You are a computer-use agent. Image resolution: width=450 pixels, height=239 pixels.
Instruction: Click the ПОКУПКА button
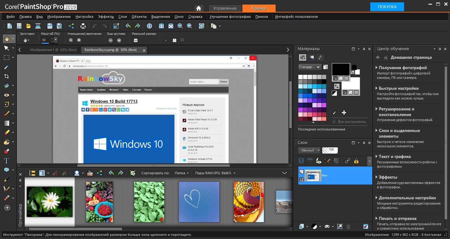(x=387, y=7)
